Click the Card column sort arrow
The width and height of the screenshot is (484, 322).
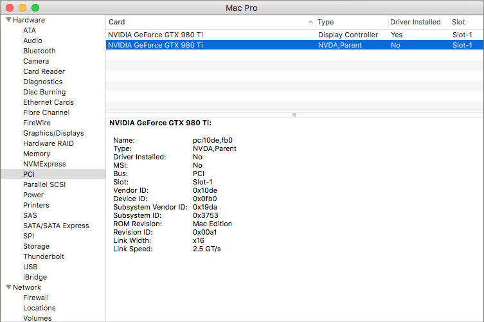pos(310,22)
